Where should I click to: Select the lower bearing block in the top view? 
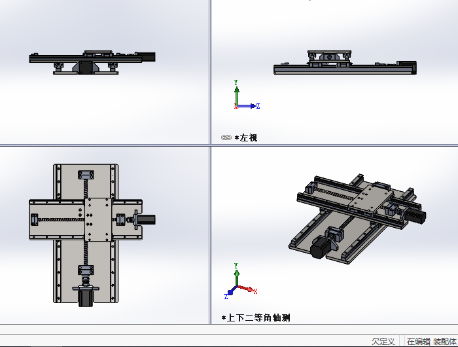click(86, 270)
